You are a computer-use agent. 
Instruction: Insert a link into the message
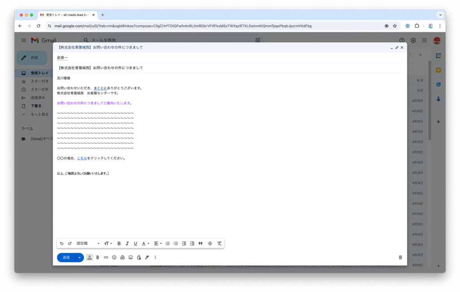106,257
